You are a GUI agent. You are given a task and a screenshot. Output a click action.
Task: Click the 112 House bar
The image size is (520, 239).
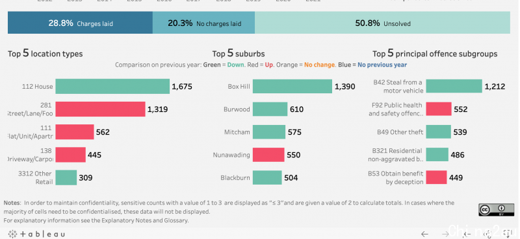pyautogui.click(x=112, y=86)
